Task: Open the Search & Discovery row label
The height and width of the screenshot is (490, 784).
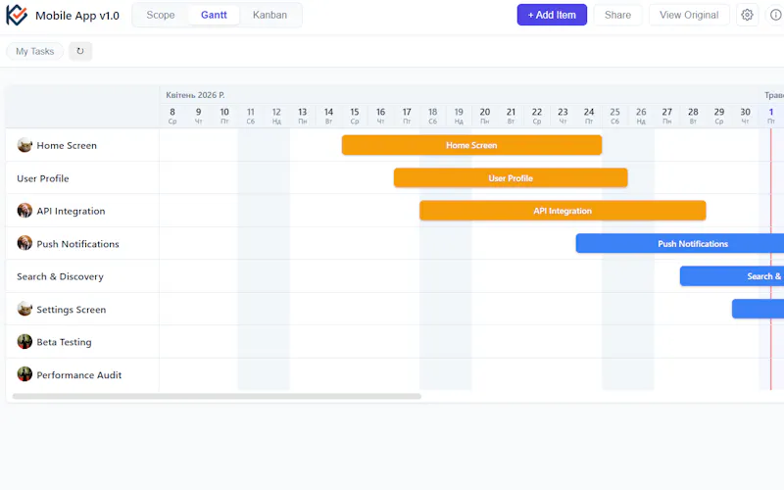Action: point(60,276)
